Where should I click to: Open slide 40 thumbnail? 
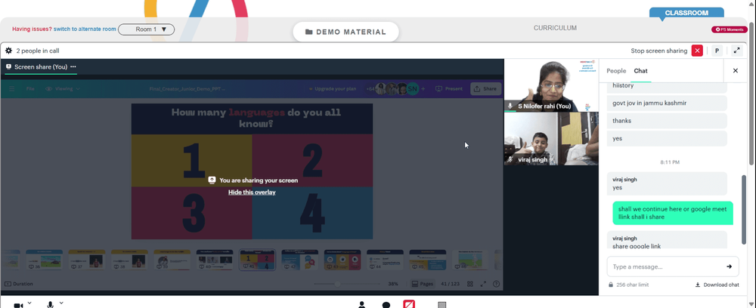215,260
